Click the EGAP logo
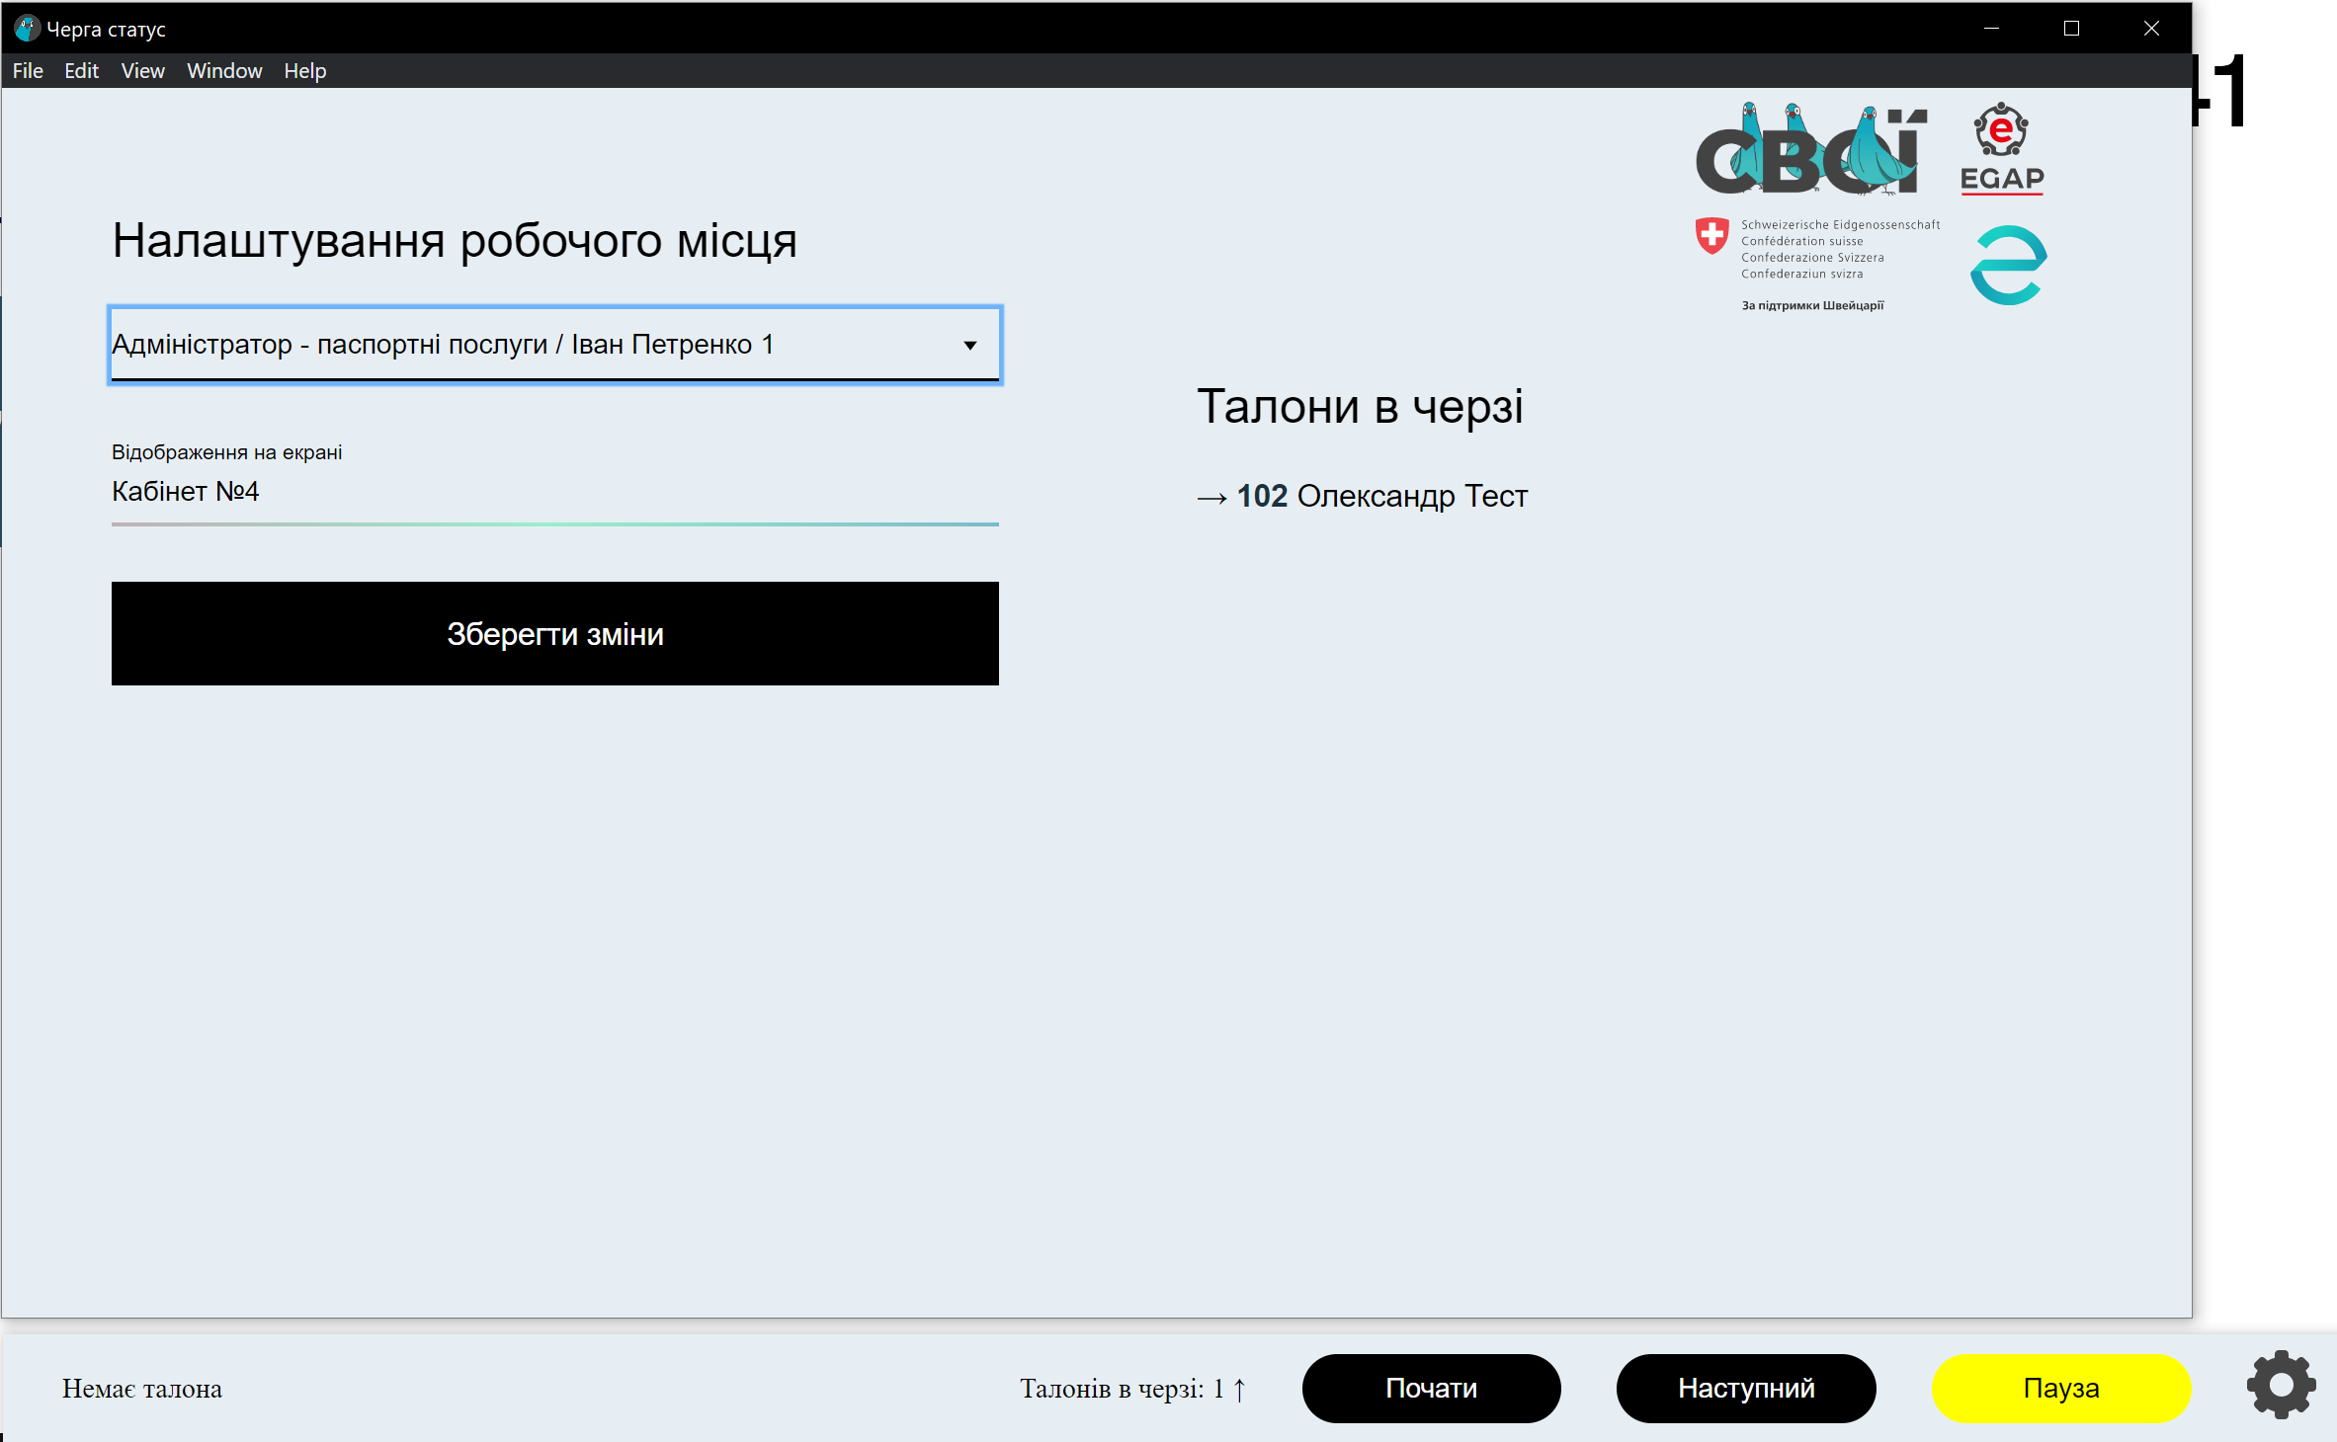Screen dimensions: 2337x1442 point(2001,148)
